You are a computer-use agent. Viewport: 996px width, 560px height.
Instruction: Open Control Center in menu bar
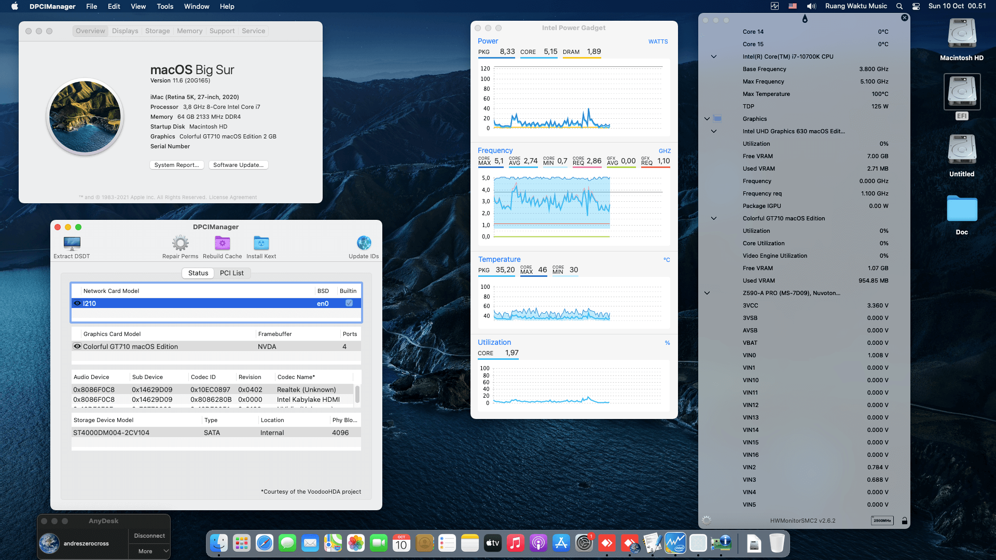click(916, 6)
